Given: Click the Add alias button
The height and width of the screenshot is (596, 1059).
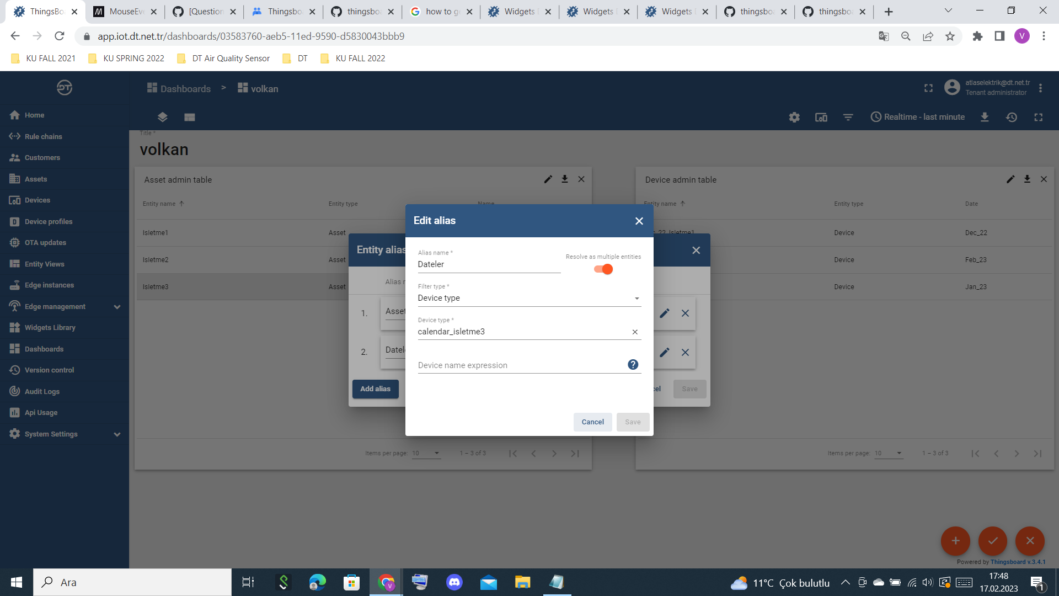Looking at the screenshot, I should [375, 389].
